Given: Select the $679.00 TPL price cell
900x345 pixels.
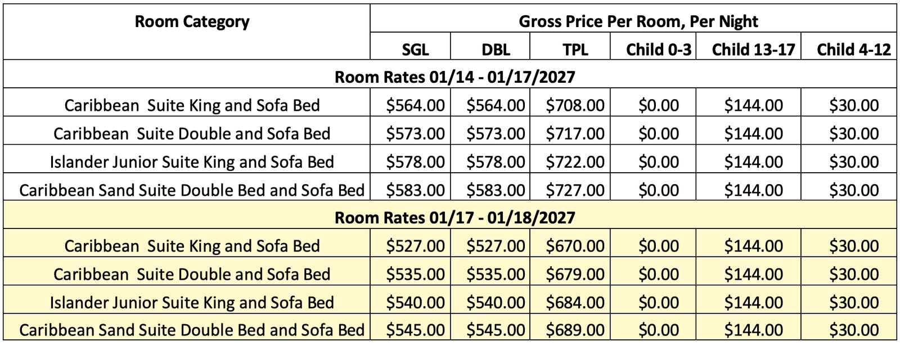Looking at the screenshot, I should tap(575, 274).
